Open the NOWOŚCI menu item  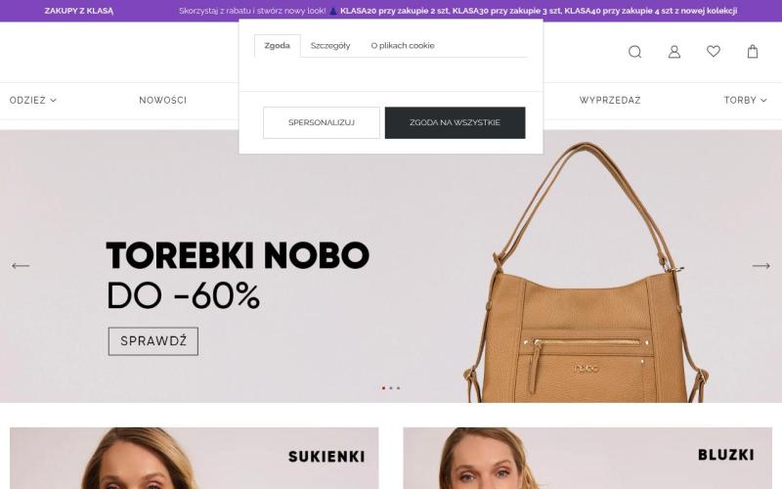[162, 101]
